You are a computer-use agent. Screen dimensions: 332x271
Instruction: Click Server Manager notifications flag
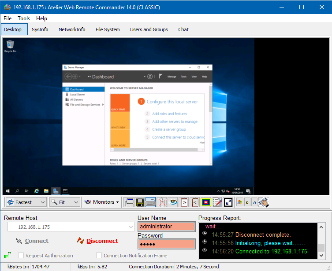point(160,76)
